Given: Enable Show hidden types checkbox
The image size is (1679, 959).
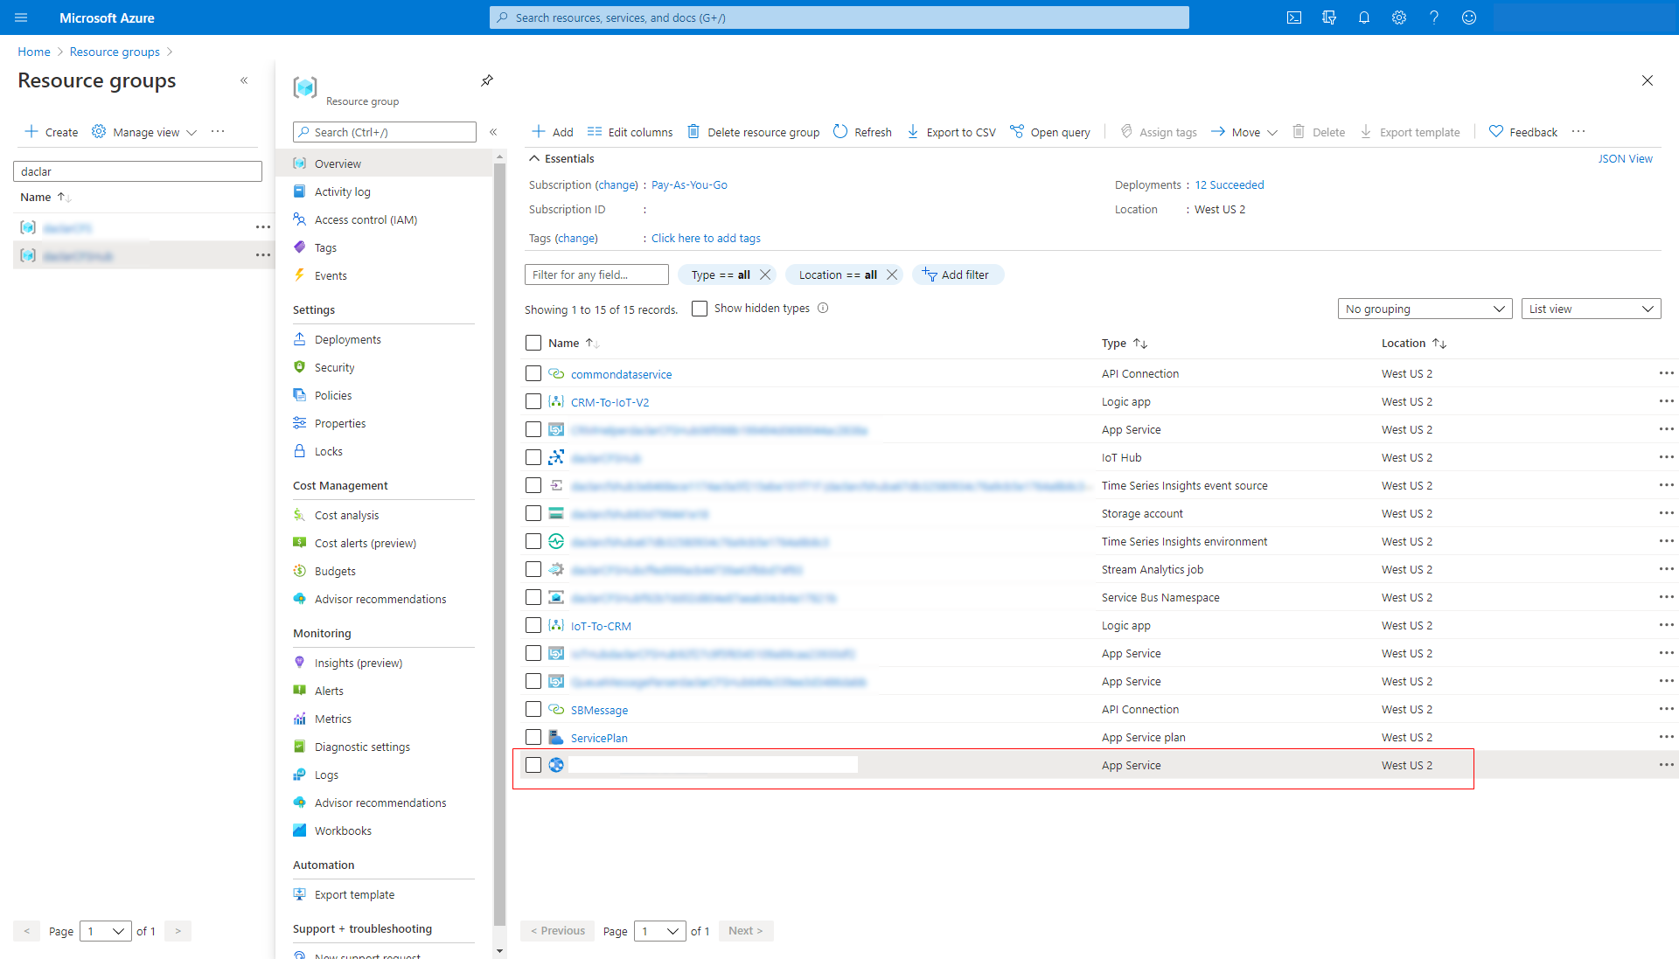Looking at the screenshot, I should click(698, 308).
